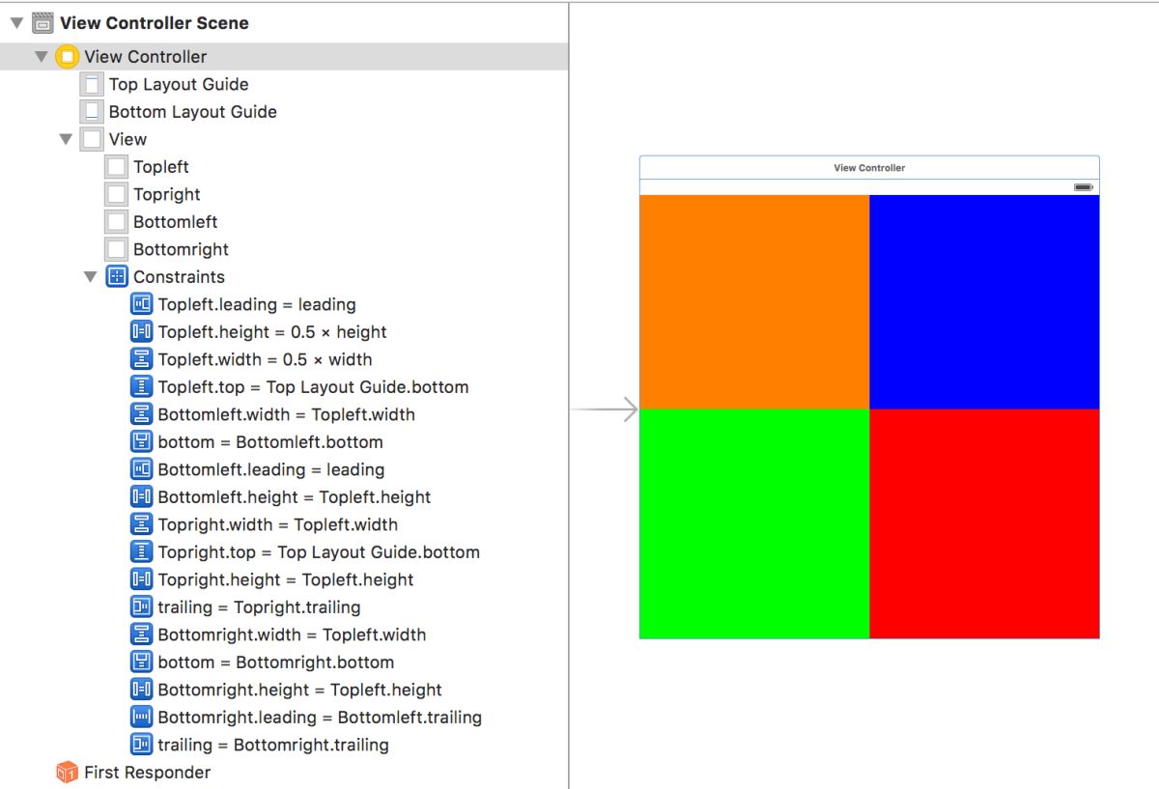Select 'Topright.height = Topleft.height' constraint text
Viewport: 1159px width, 789px height.
pos(286,579)
